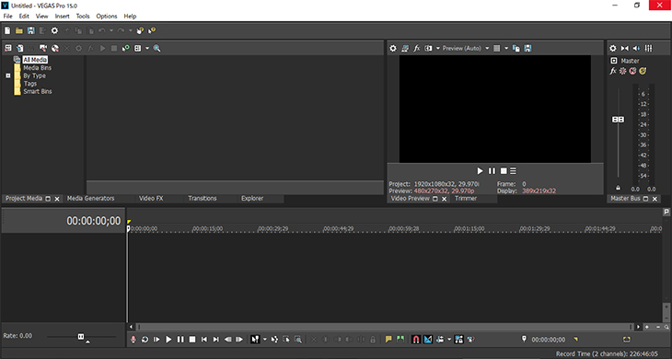
Task: Open Video Output FX in the preview toolbar
Action: 417,49
